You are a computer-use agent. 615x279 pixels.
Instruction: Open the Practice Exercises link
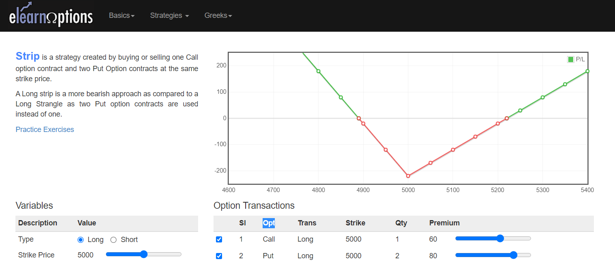(x=45, y=129)
